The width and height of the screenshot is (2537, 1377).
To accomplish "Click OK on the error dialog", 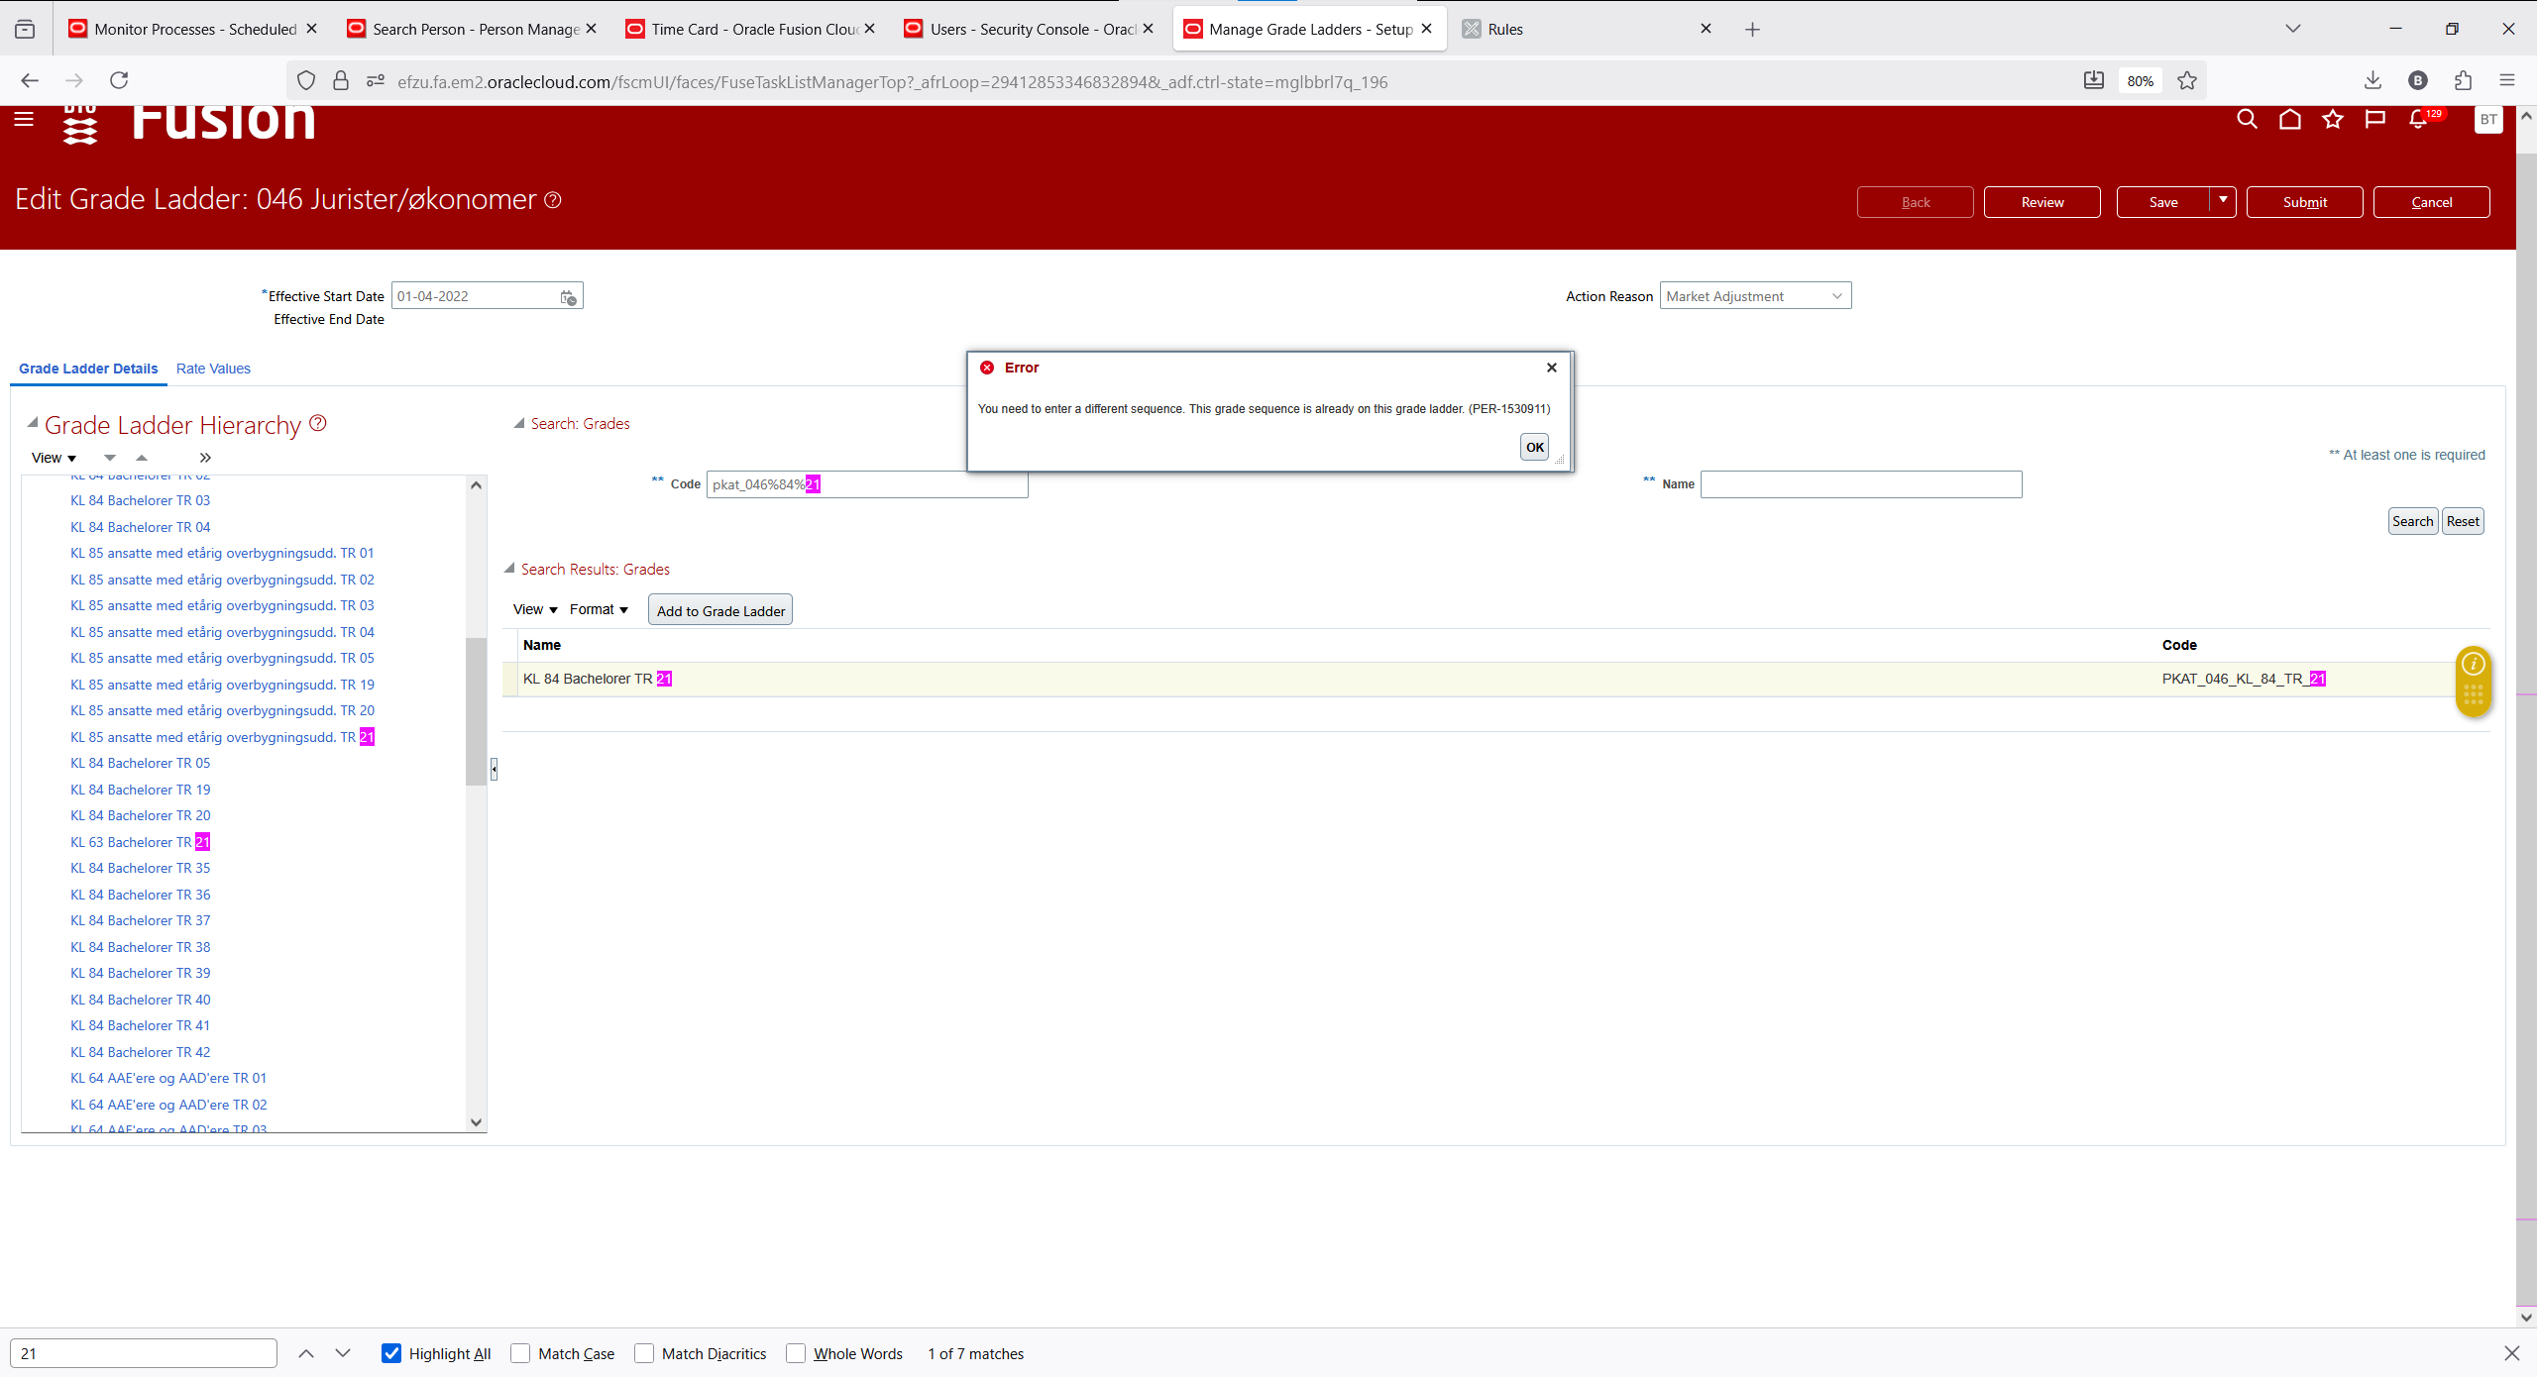I will click(1533, 447).
